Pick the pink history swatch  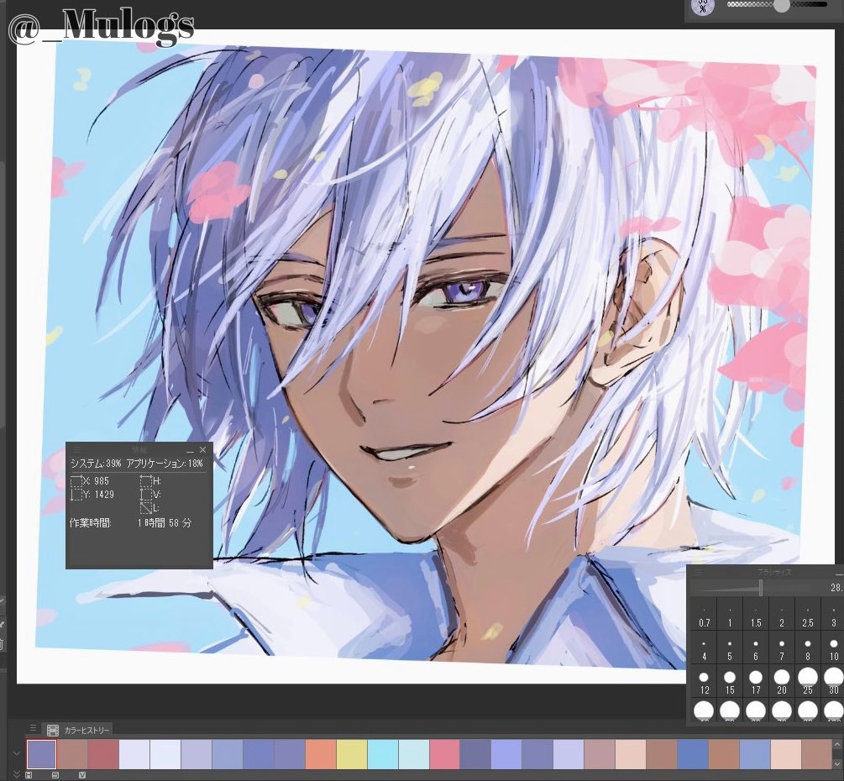click(x=444, y=754)
